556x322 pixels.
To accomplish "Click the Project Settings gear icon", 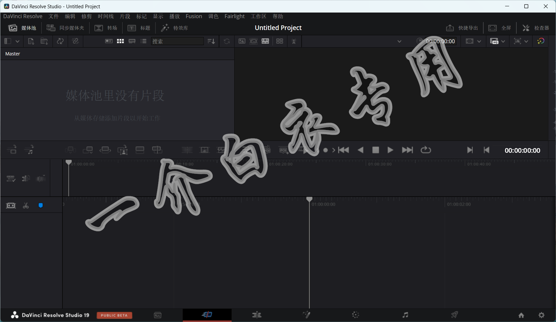I will [x=541, y=315].
